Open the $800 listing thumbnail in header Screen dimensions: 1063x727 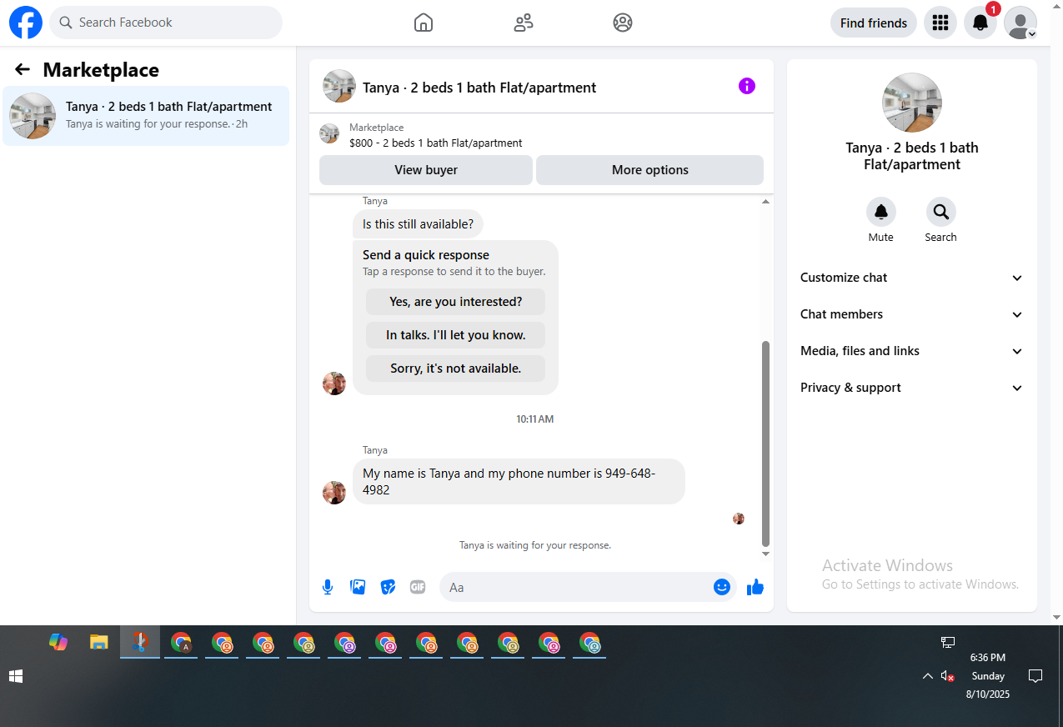pos(330,133)
